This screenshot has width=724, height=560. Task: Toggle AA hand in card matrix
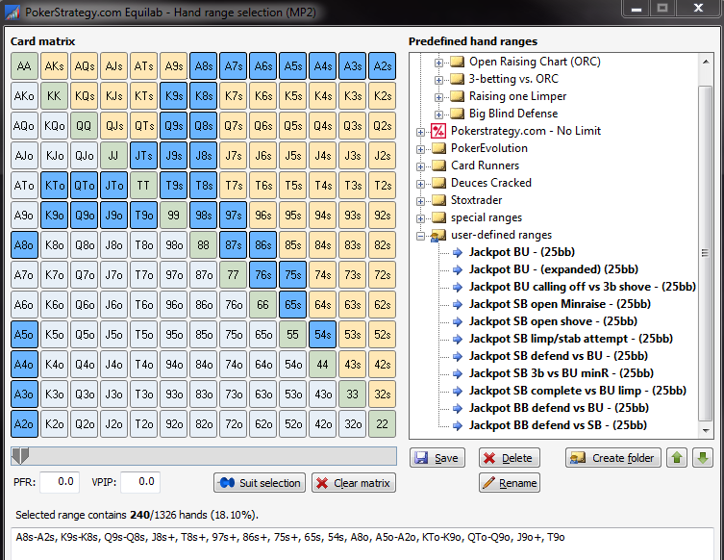[x=24, y=66]
